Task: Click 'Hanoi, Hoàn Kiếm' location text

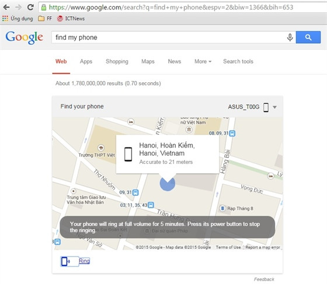Action: (x=167, y=145)
